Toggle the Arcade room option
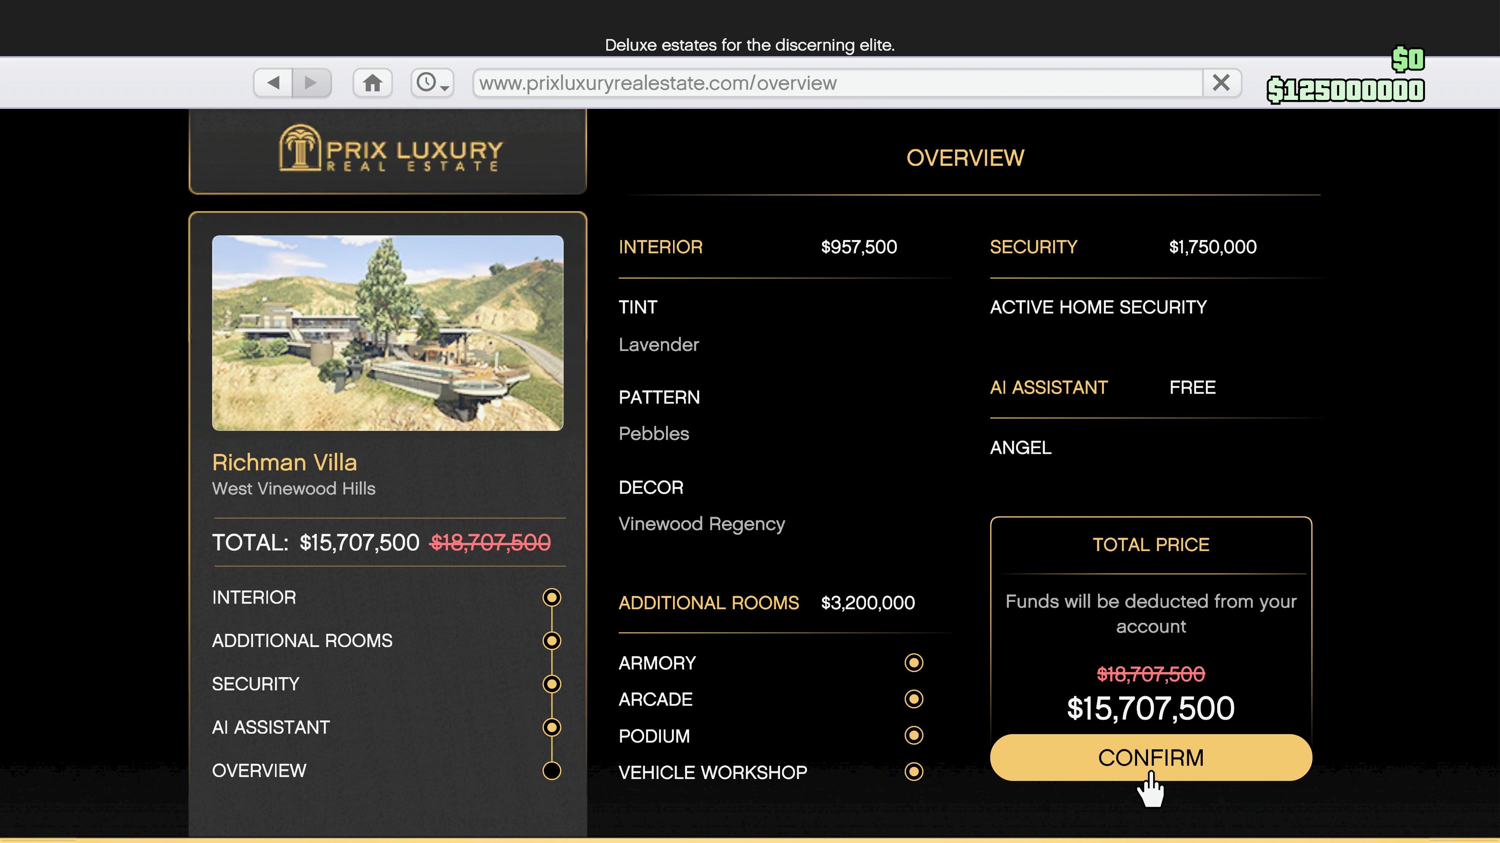Image resolution: width=1500 pixels, height=843 pixels. coord(914,699)
